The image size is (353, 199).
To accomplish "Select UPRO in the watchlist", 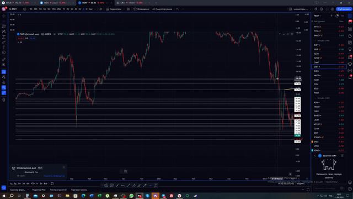I will click(329, 146).
